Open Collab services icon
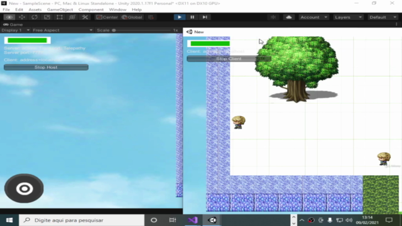402x226 pixels. [273, 17]
